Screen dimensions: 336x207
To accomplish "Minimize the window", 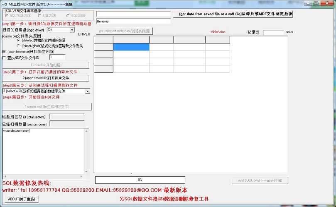I will [x=308, y=3].
